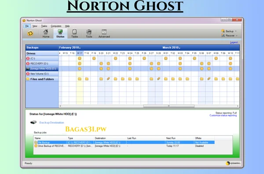
Task: Click the red error icon beside (C:\) drive
Action: coord(28,58)
